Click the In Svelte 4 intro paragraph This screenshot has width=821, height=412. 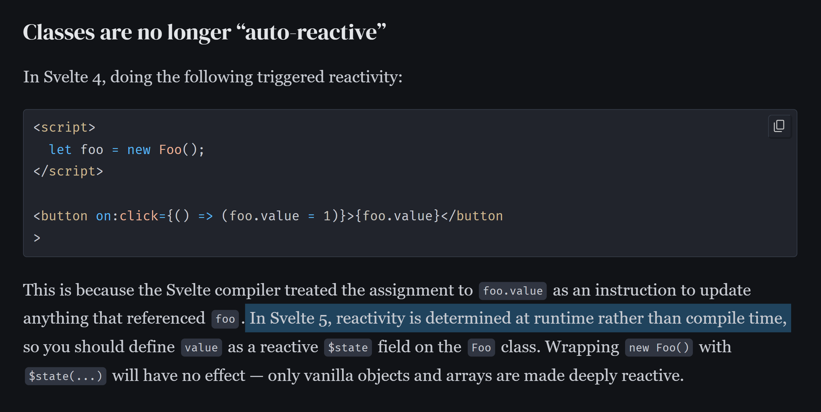coord(213,77)
